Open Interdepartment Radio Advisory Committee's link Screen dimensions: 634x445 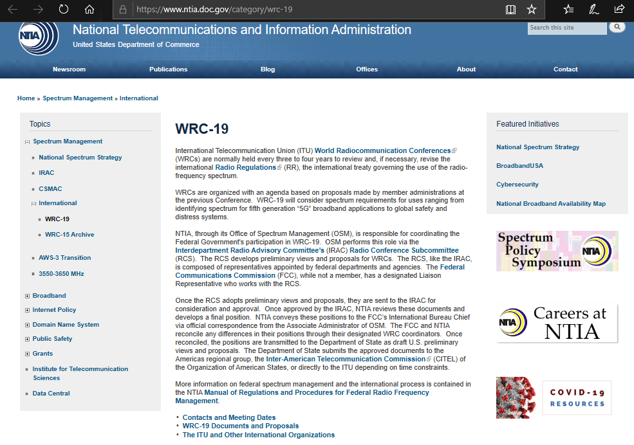coord(250,250)
